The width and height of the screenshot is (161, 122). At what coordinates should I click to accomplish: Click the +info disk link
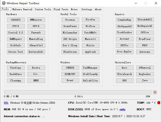(122, 109)
